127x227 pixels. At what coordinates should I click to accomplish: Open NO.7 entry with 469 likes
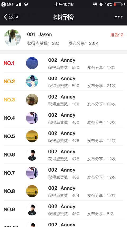tap(63, 173)
